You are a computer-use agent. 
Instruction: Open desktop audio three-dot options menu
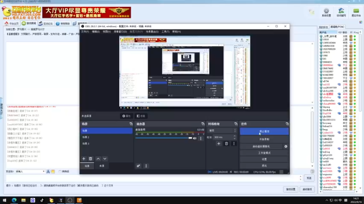[x=201, y=138]
